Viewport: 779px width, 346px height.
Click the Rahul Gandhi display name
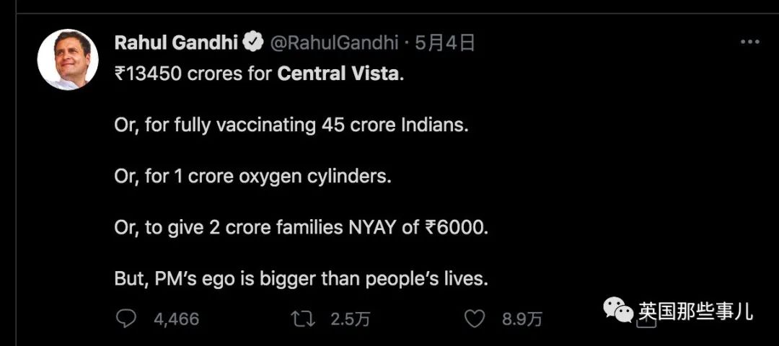177,43
